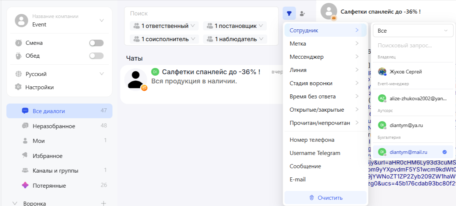
Task: Click the Unsorted chats icon
Action: 25,126
